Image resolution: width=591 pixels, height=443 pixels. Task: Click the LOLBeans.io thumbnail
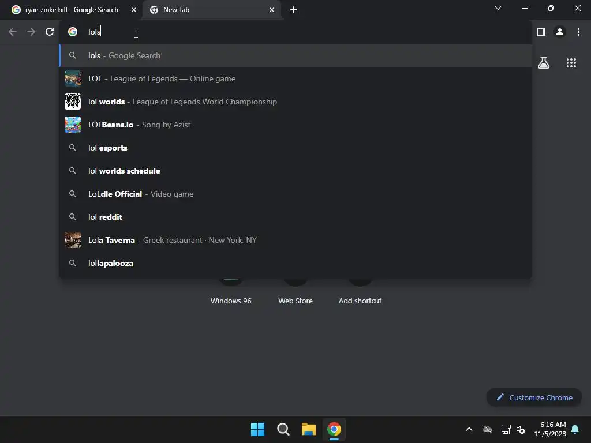click(x=73, y=125)
